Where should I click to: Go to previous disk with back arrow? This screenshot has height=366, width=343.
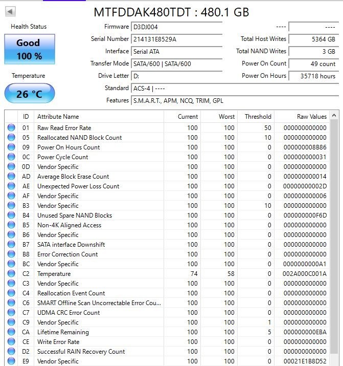pyautogui.click(x=10, y=11)
